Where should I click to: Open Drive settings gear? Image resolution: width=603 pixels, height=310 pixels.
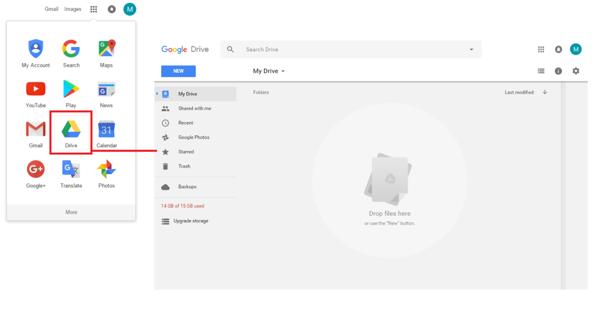pos(576,71)
